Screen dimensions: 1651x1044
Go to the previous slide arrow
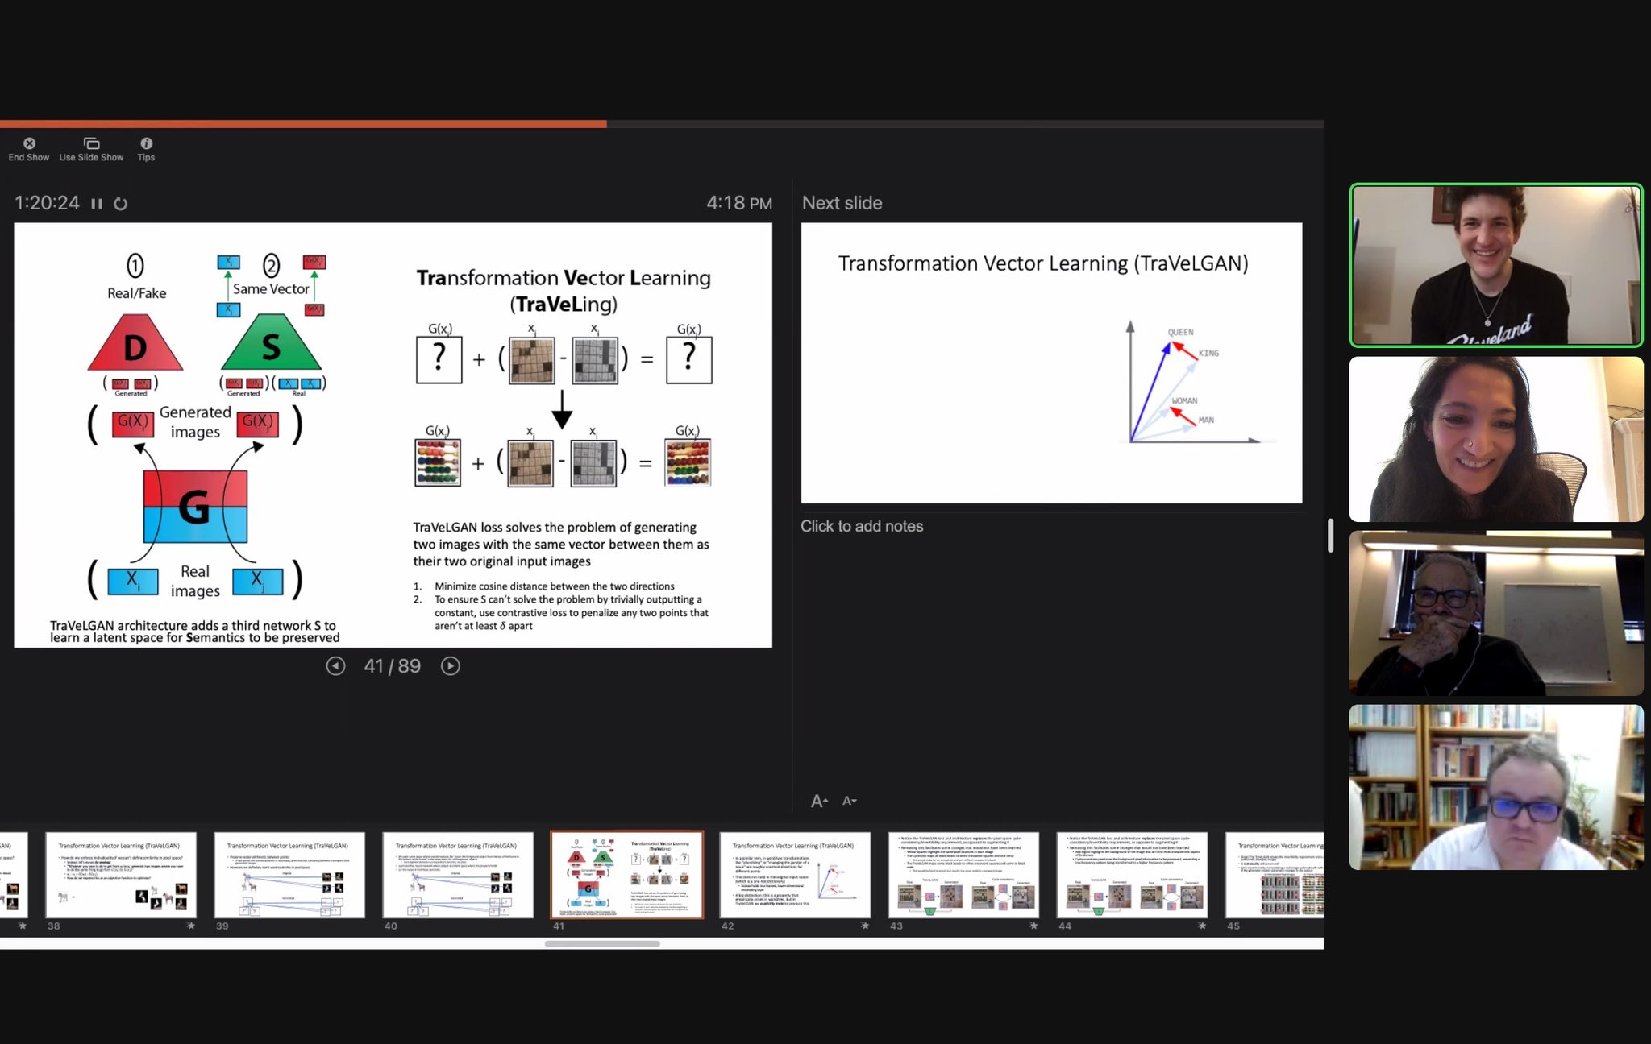pos(335,666)
